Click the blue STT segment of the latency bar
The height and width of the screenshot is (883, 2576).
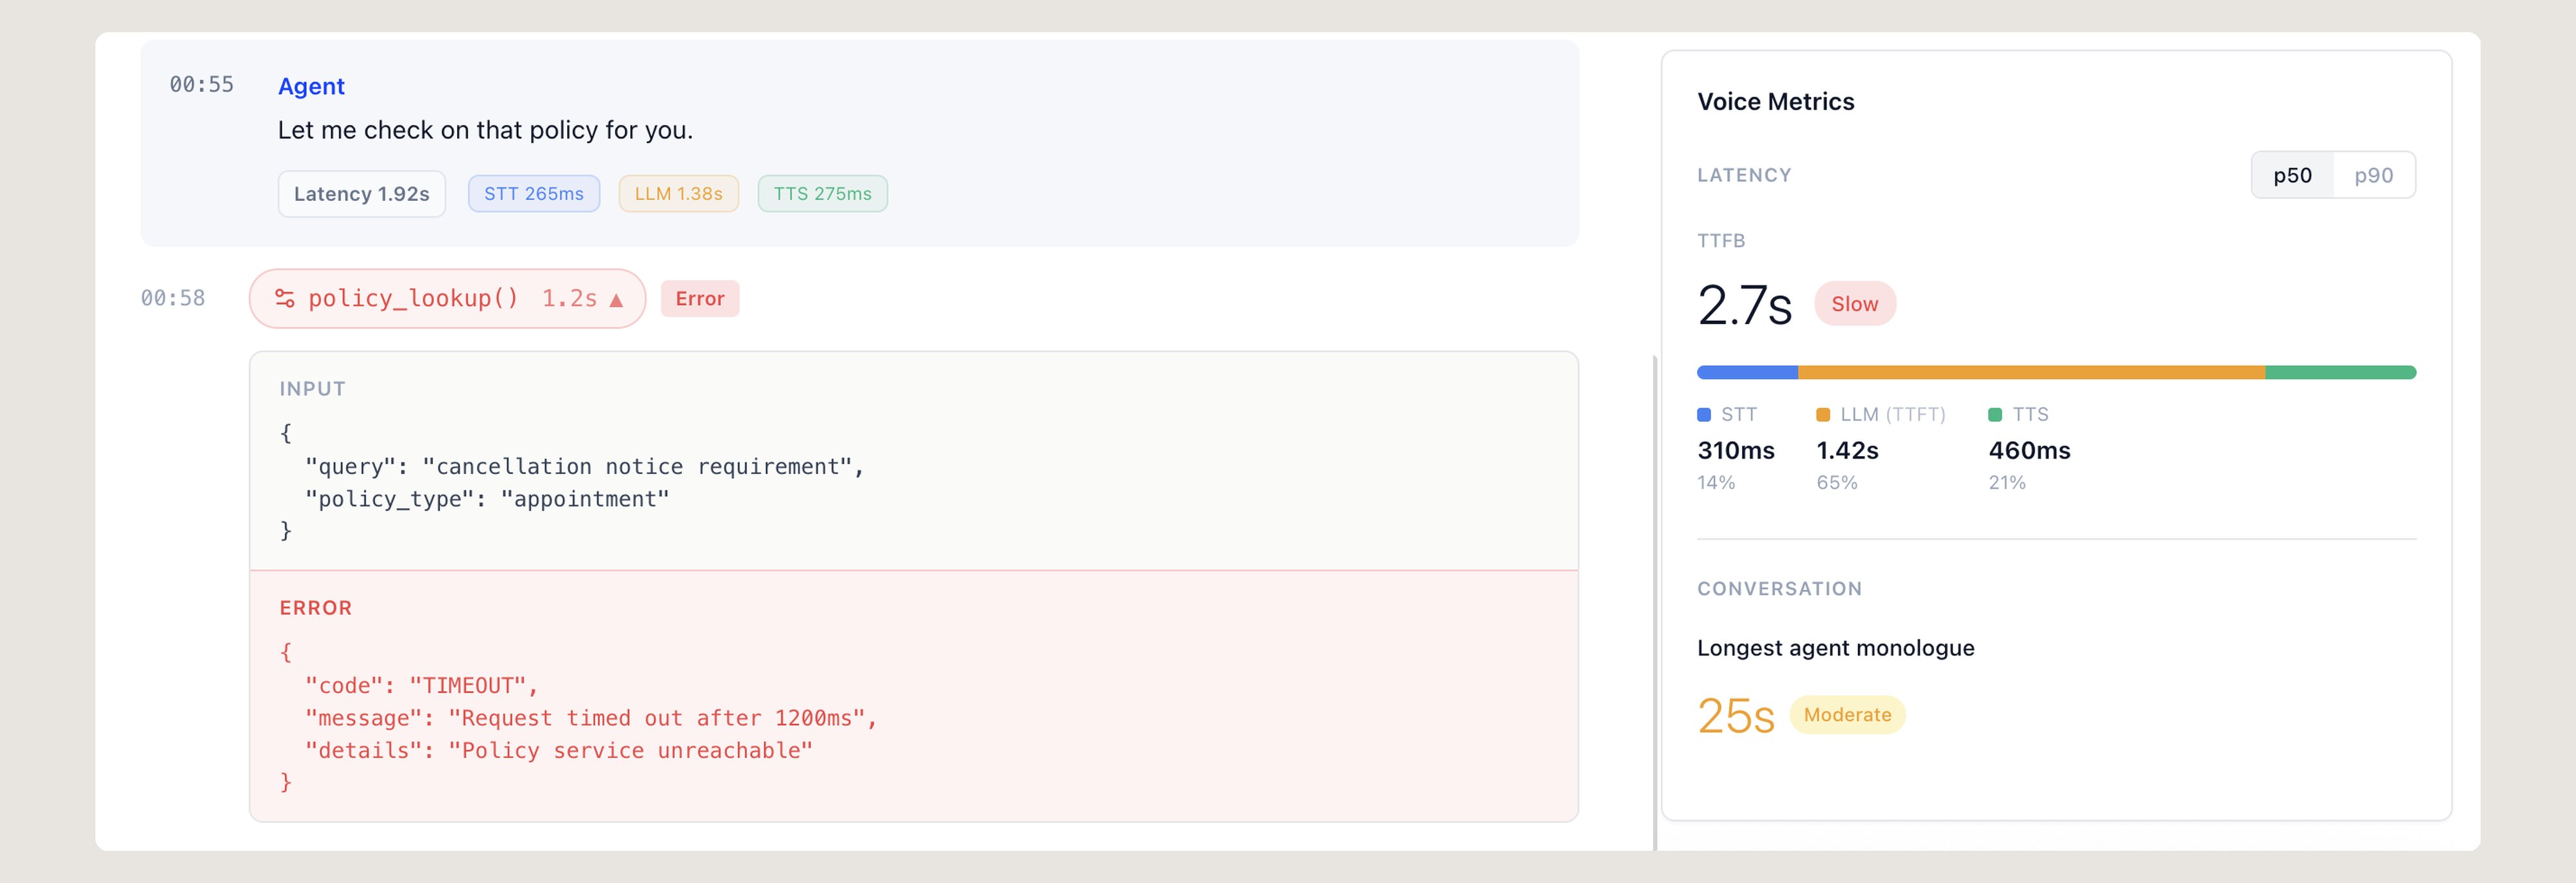pyautogui.click(x=1747, y=372)
